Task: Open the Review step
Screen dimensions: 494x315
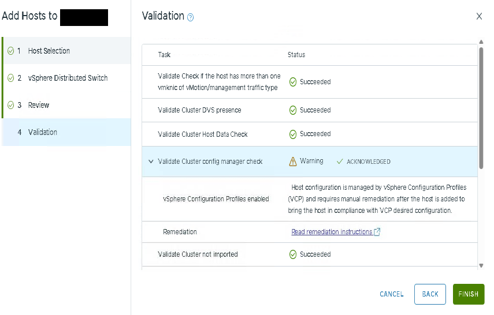Action: 39,105
